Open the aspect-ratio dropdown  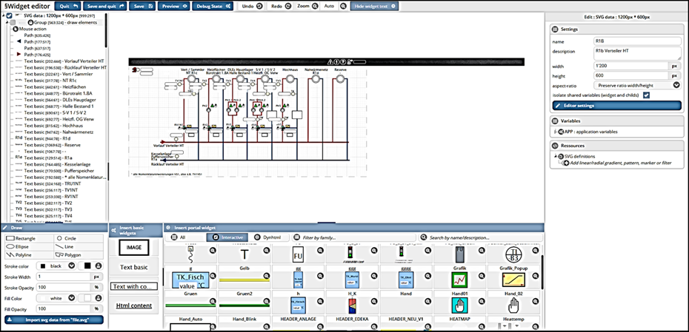[676, 85]
